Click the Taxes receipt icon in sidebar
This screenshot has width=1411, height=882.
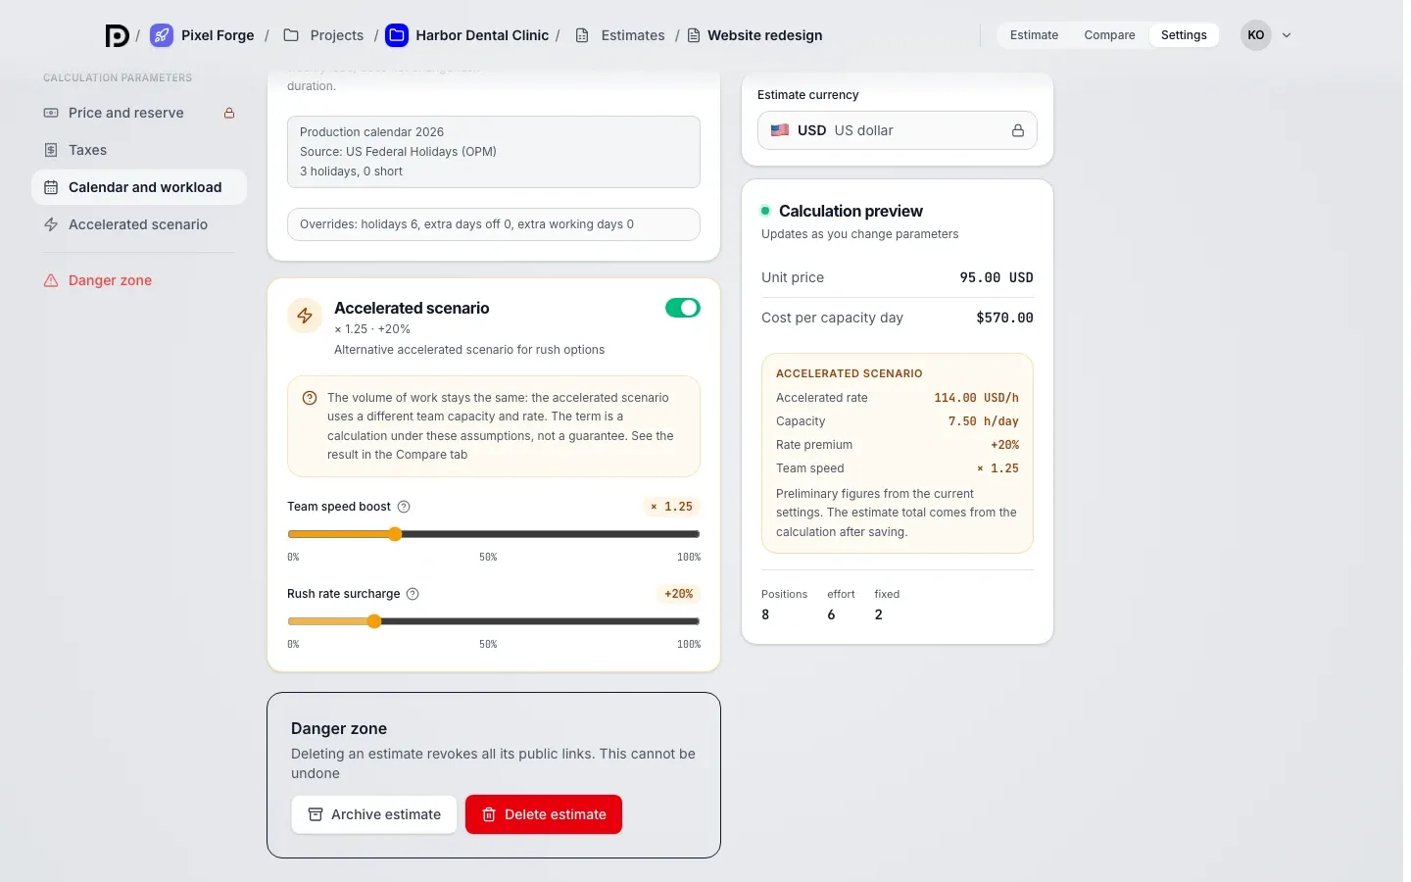[x=51, y=150]
